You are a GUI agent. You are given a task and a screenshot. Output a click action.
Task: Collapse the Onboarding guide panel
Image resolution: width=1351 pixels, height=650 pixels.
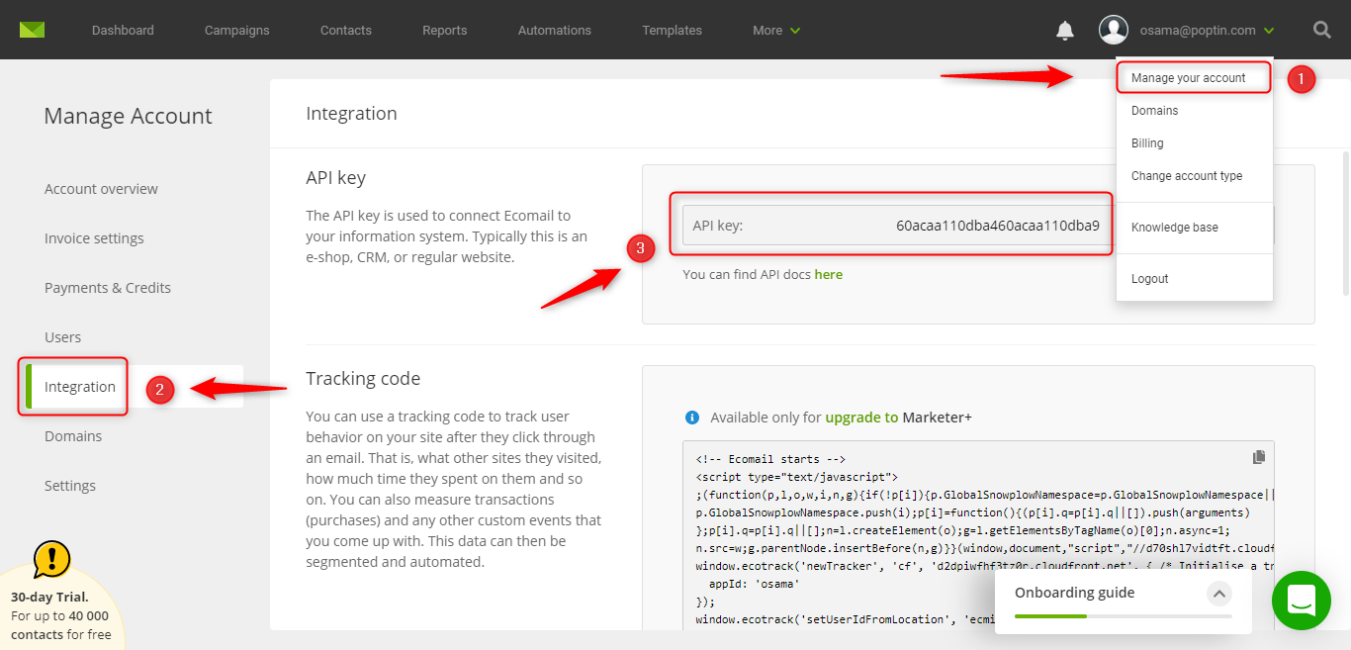click(1219, 594)
